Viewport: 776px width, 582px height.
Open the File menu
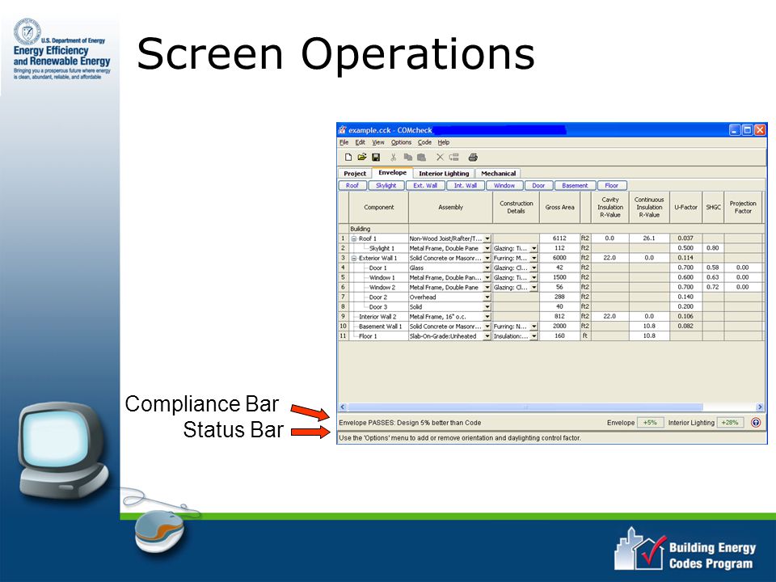344,142
